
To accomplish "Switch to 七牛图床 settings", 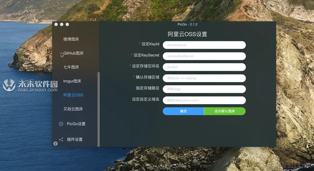I will (71, 67).
